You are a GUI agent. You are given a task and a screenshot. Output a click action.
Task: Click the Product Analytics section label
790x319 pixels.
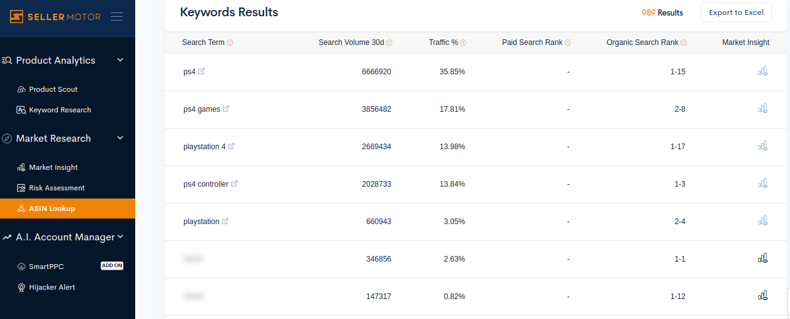[x=56, y=61]
